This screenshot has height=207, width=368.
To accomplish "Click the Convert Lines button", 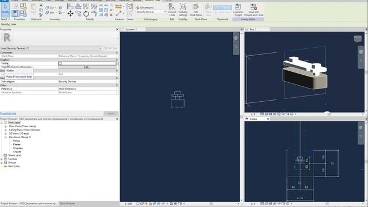I will point(172,10).
